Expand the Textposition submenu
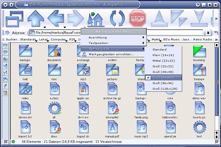221x147 pixels. tap(113, 43)
